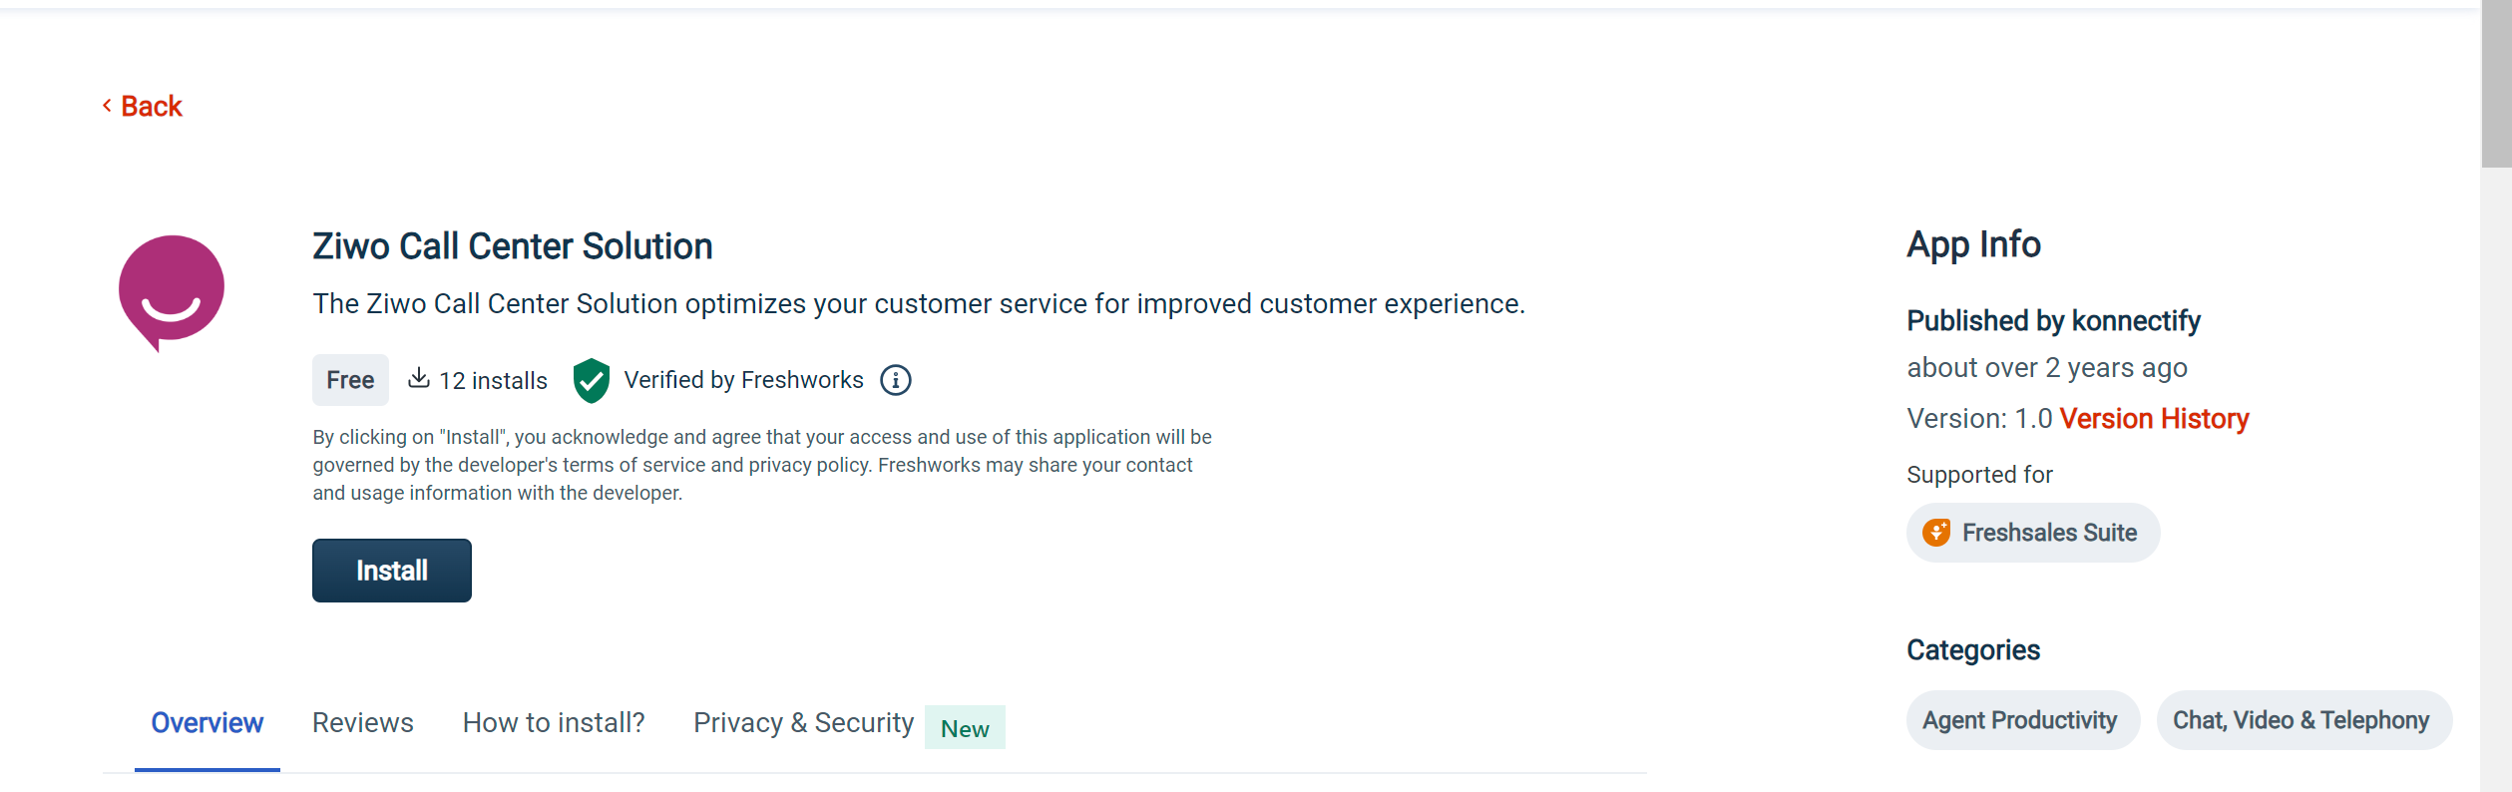
Task: Click the Freshsales Suite orange icon
Action: click(x=1936, y=533)
